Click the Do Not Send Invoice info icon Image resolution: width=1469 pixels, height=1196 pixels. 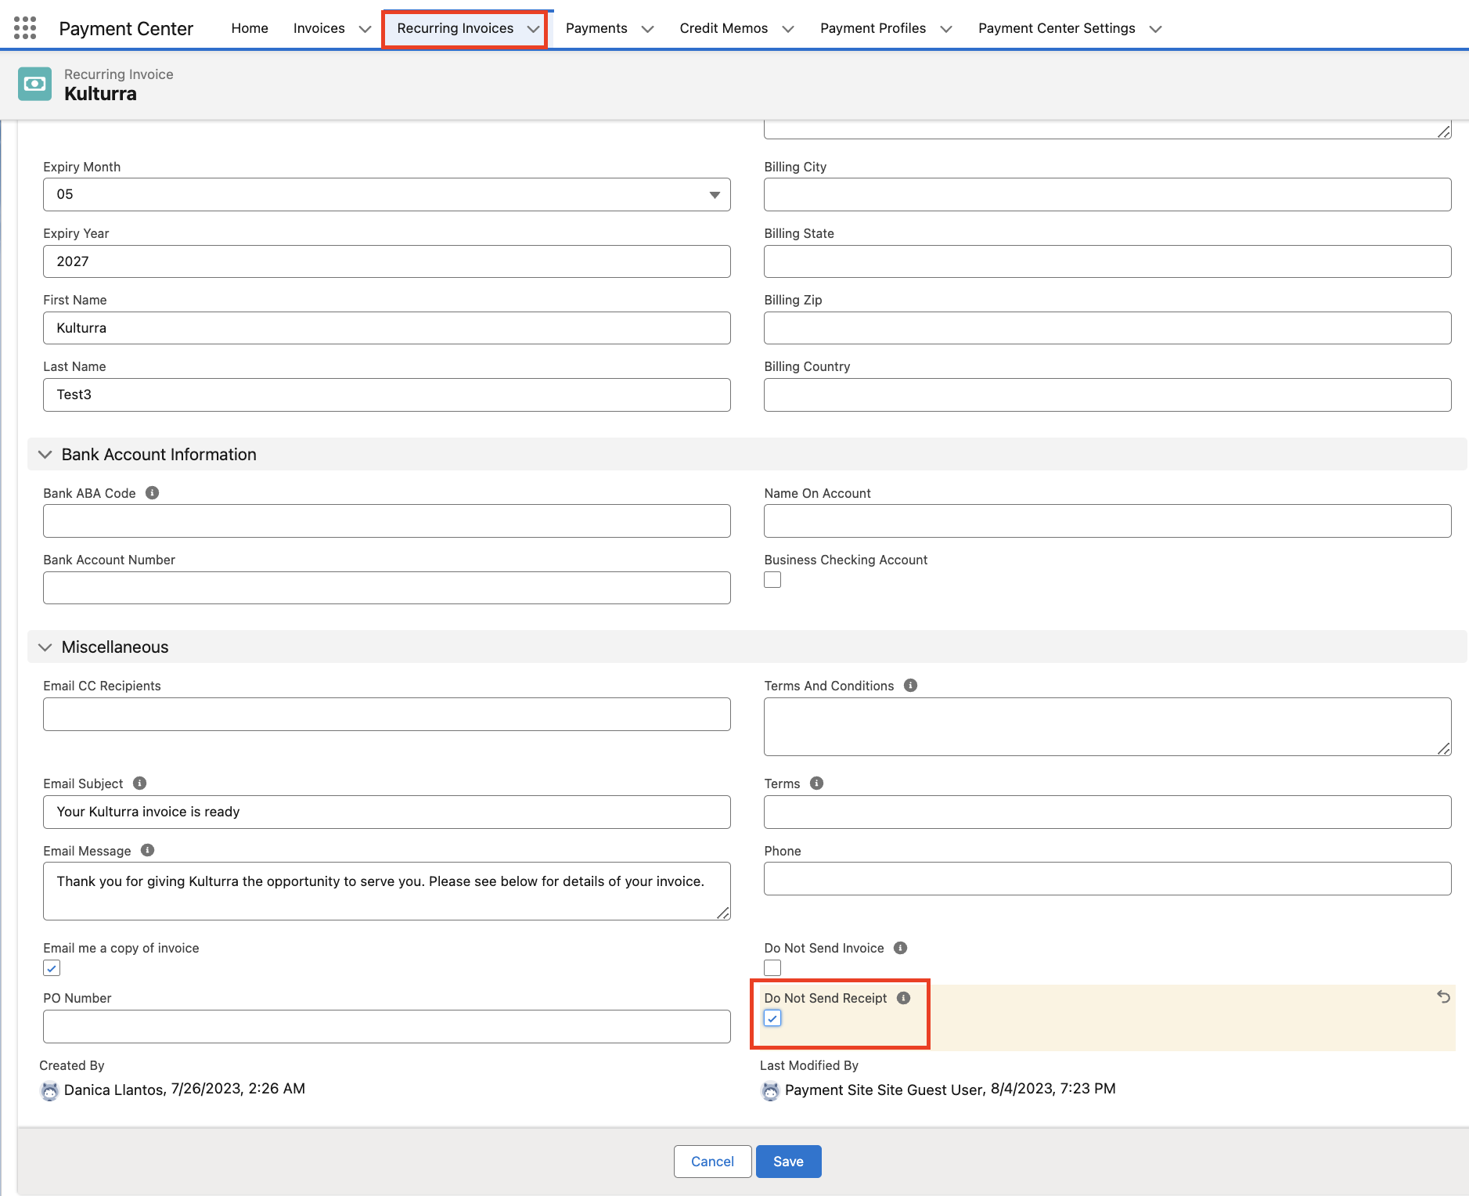901,948
